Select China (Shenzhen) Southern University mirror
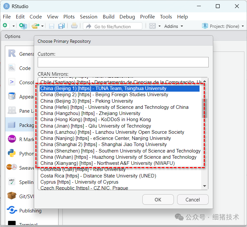Viewport: 247px width, 227px height. click(x=121, y=151)
